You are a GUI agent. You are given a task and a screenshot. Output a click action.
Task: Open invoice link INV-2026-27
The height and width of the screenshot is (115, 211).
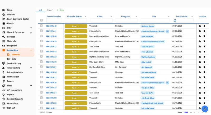click(51, 77)
